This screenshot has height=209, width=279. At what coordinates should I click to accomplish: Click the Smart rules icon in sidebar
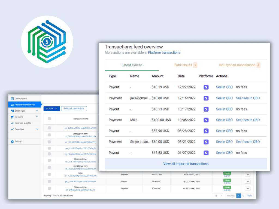click(12, 111)
